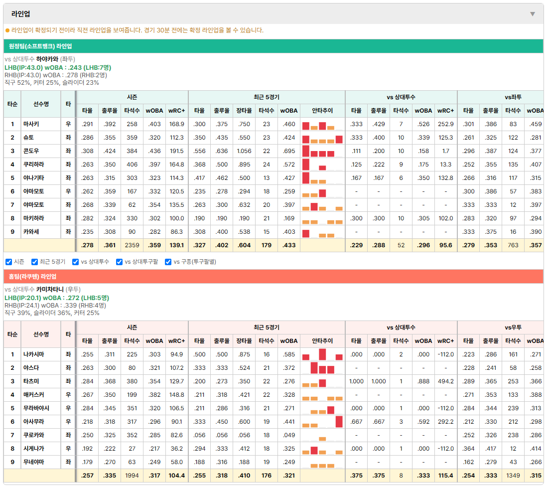Image resolution: width=547 pixels, height=488 pixels.
Task: Click 선수명 header in away table
Action: click(41, 104)
